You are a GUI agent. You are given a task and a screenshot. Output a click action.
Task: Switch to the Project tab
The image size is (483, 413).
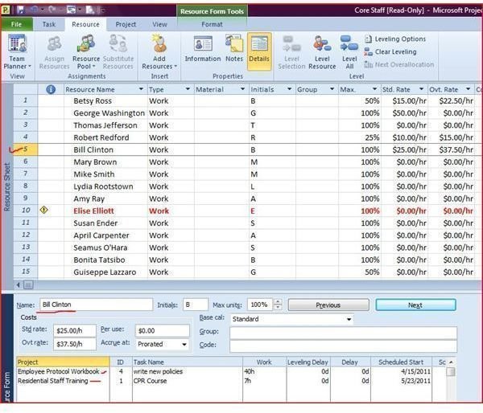pos(126,24)
